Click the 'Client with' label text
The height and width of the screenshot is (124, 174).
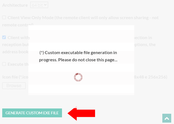19,38
